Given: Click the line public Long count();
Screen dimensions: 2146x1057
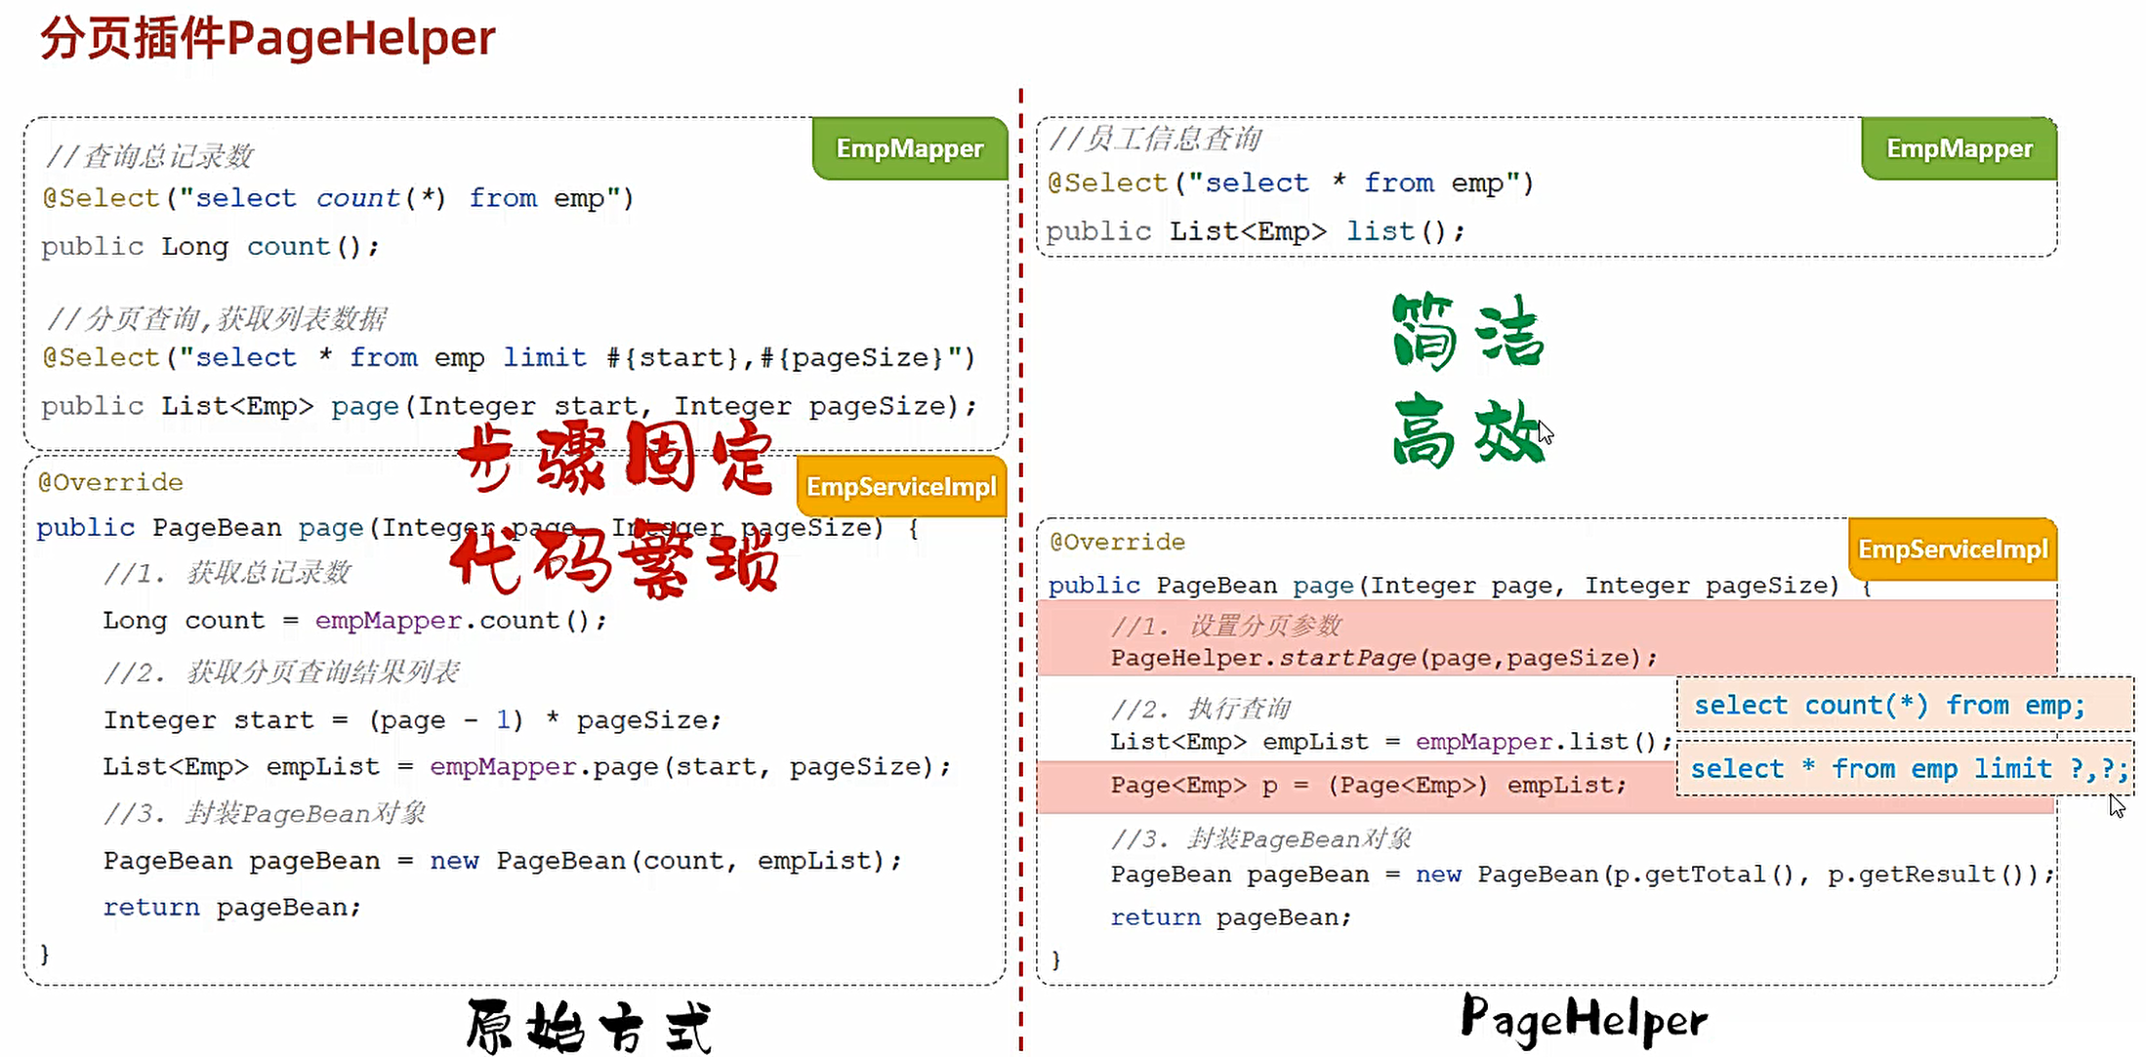Looking at the screenshot, I should coord(210,246).
